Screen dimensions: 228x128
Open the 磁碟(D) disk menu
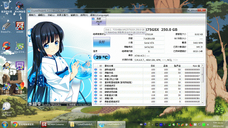pyautogui.click(x=74, y=15)
